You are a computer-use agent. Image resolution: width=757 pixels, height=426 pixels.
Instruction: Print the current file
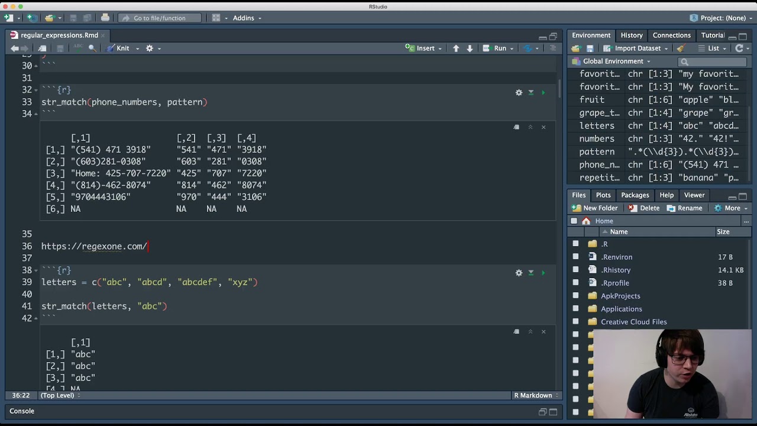click(105, 18)
